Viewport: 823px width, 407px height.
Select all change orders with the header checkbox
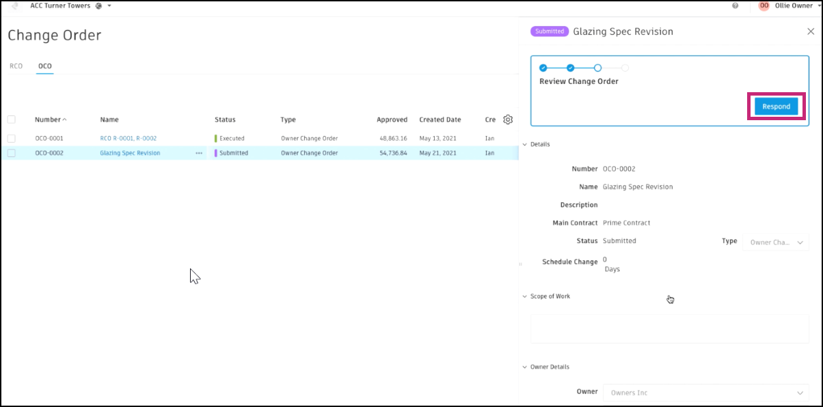click(12, 119)
